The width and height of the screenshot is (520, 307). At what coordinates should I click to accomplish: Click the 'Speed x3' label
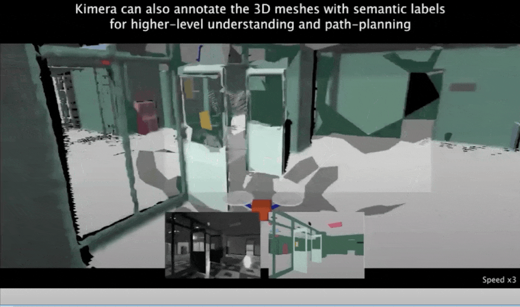(x=499, y=280)
